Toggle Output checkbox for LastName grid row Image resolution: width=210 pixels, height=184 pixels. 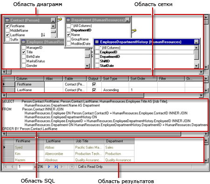coord(94,90)
